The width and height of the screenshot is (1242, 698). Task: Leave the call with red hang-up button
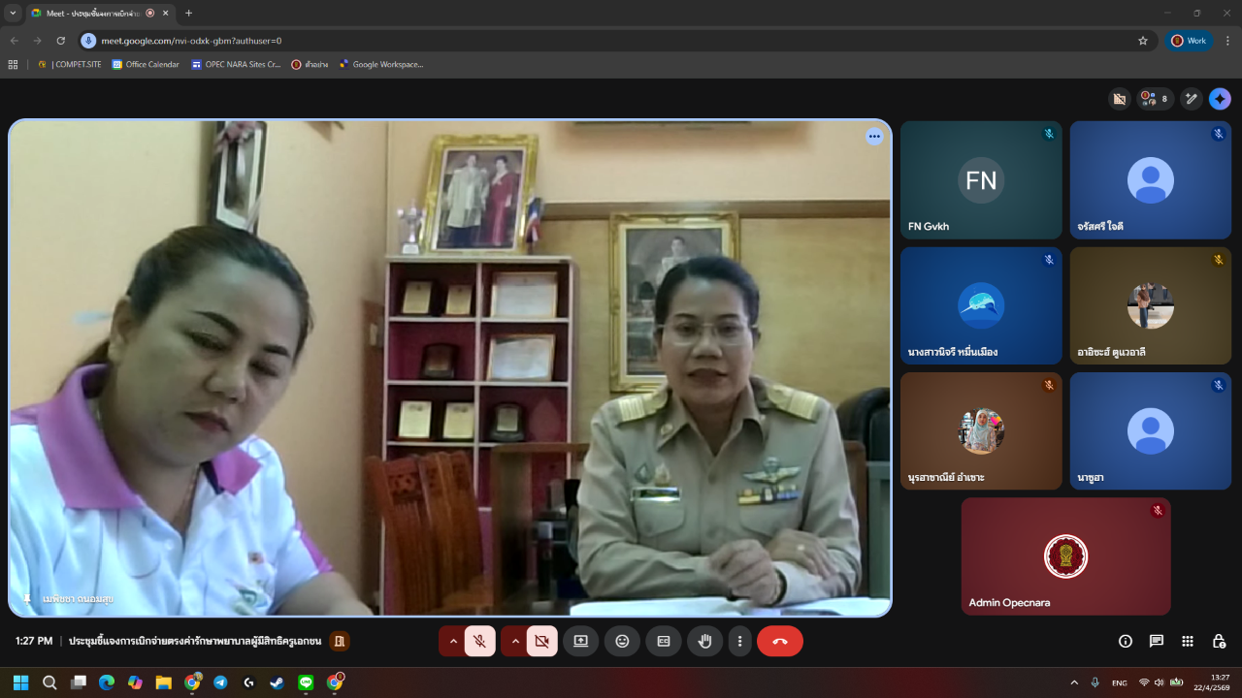click(x=779, y=641)
